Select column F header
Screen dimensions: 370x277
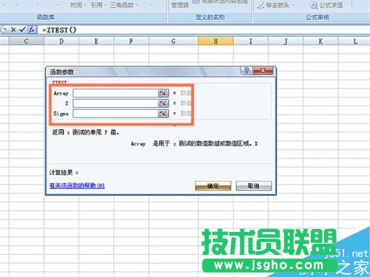pos(131,41)
